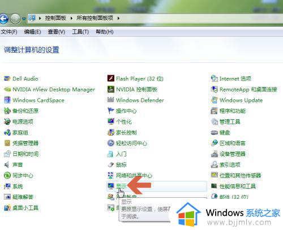The height and width of the screenshot is (230, 283).
Task: Open the 系统 system link
Action: 18,186
